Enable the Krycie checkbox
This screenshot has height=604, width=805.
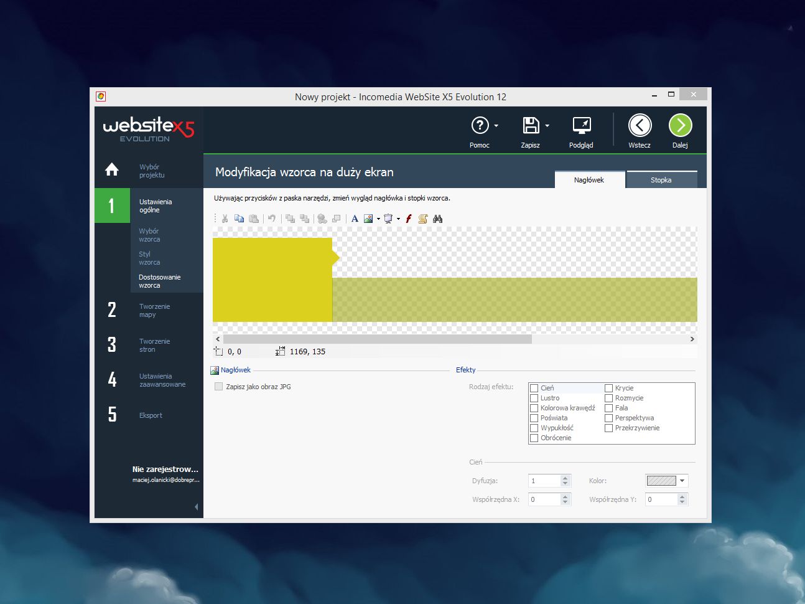click(608, 388)
